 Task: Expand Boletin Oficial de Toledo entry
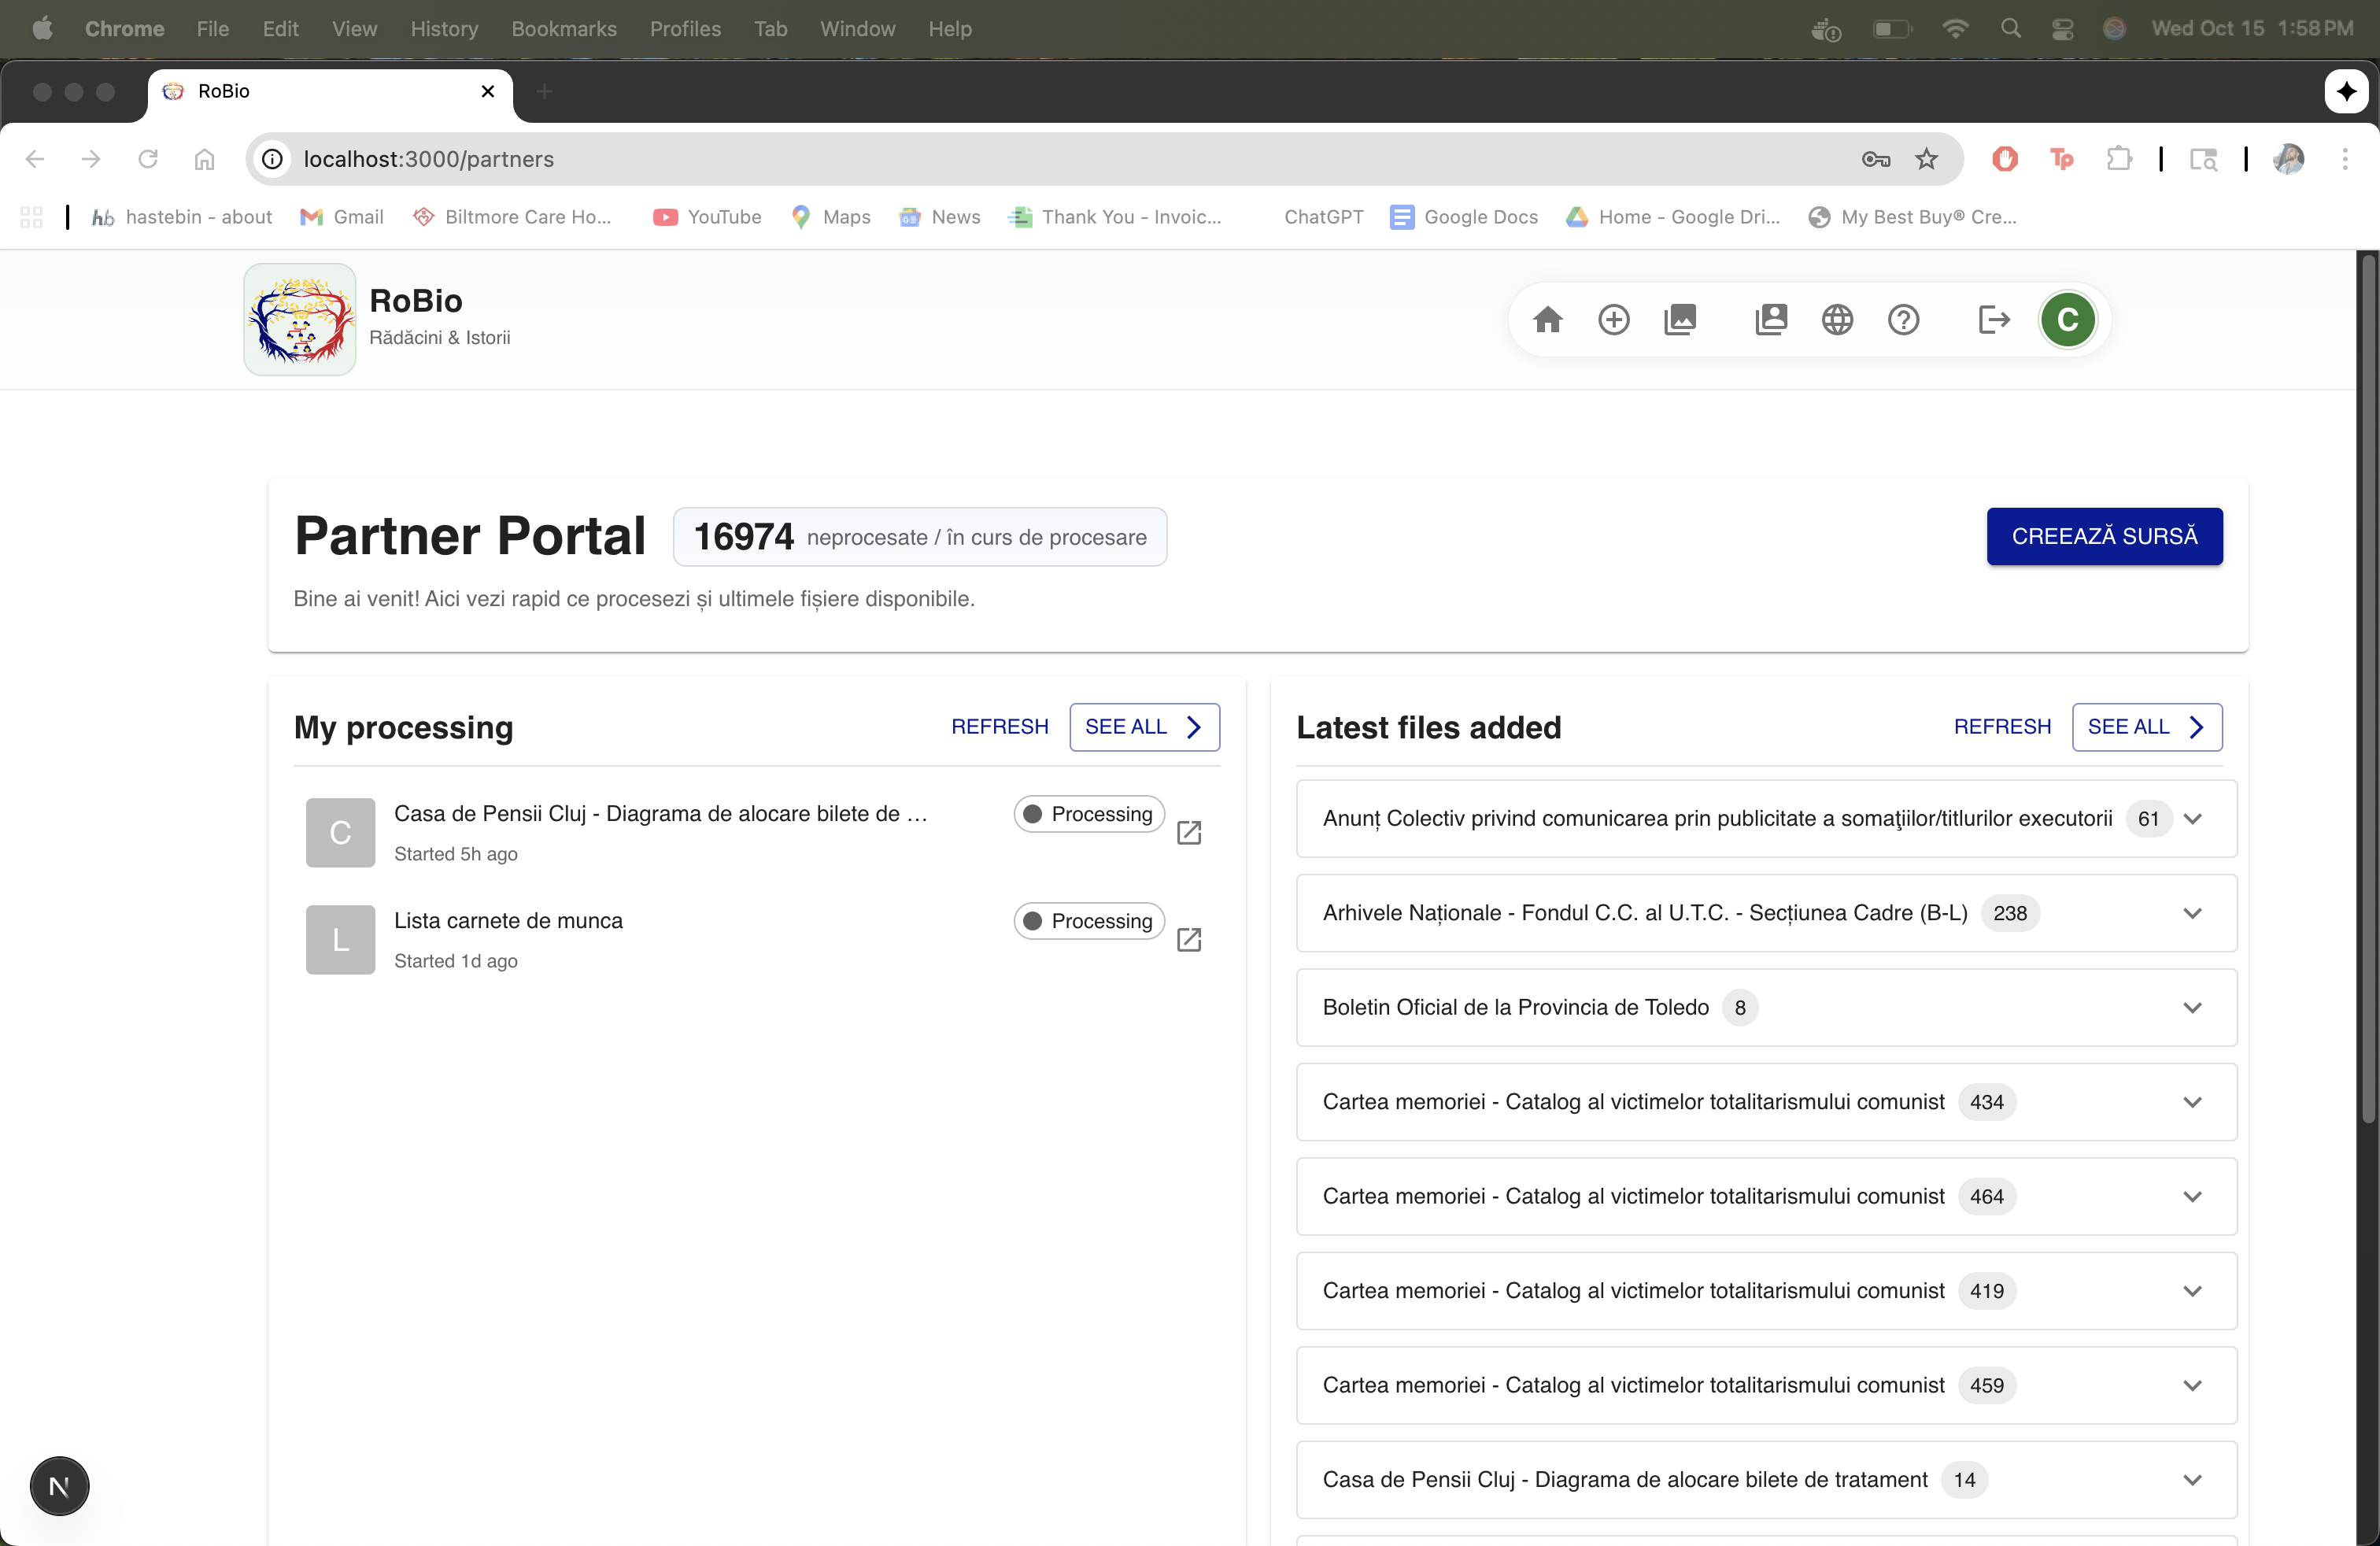2192,1007
